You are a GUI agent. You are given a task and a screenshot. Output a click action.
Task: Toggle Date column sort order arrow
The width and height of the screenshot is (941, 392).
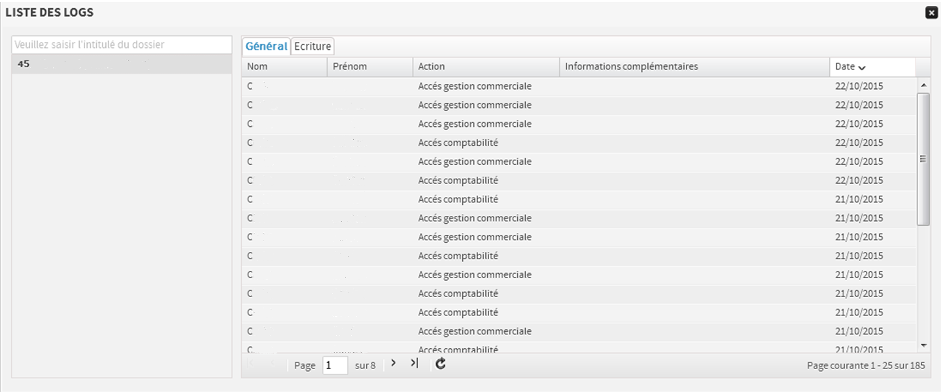tap(862, 67)
